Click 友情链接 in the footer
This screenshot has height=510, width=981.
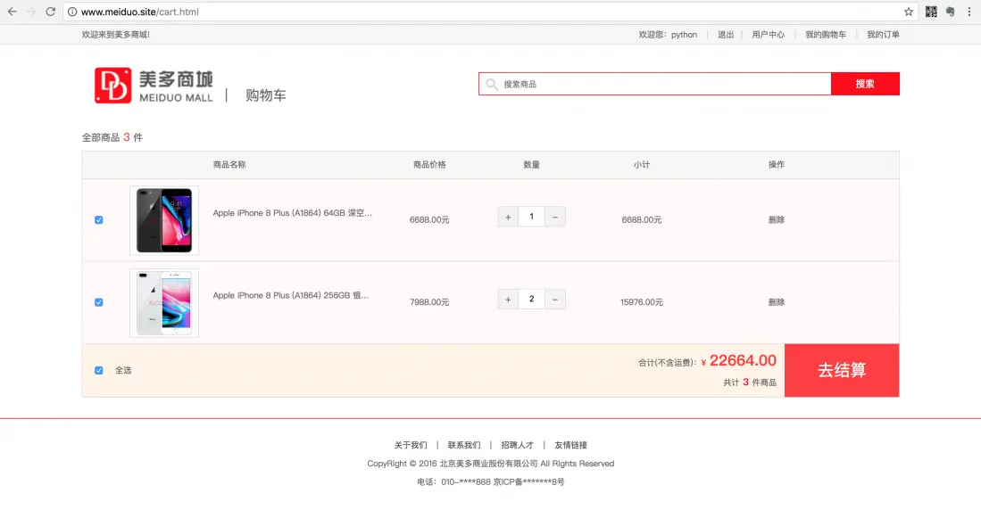click(x=570, y=445)
